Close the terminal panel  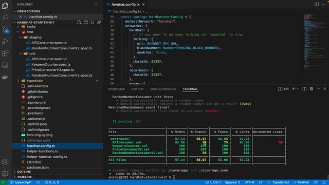[x=325, y=89]
